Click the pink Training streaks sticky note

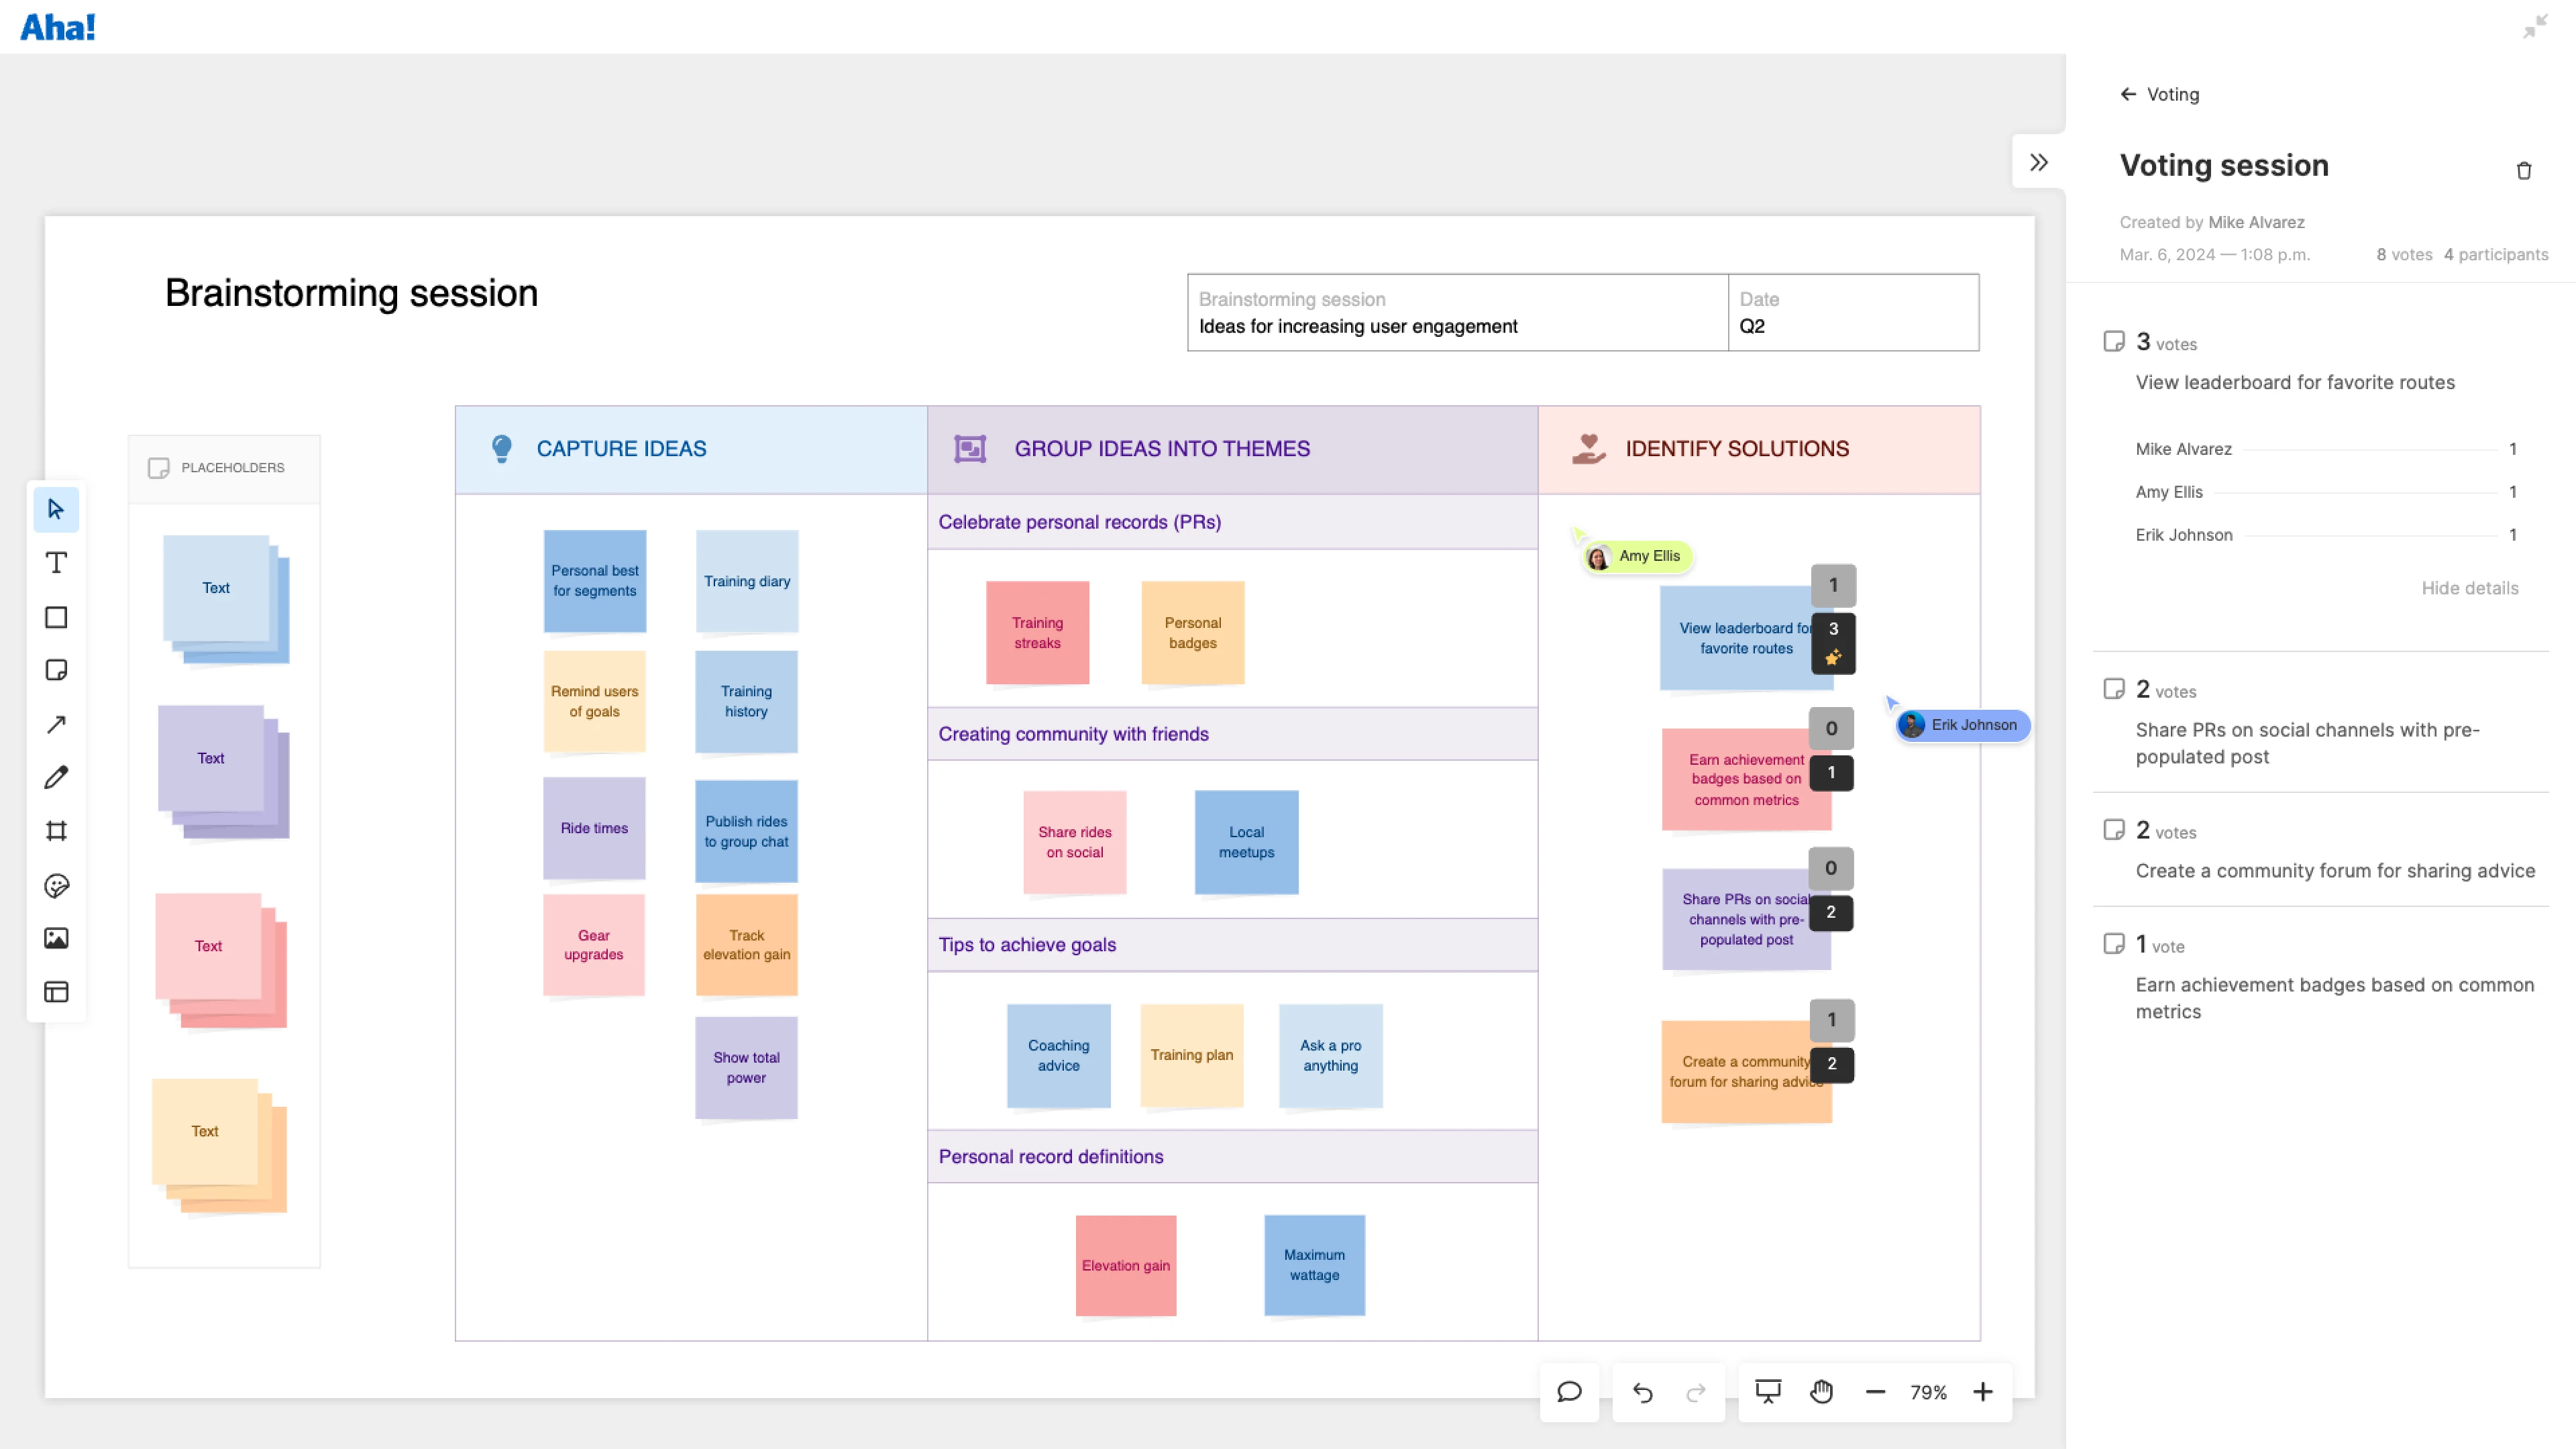[x=1037, y=633]
